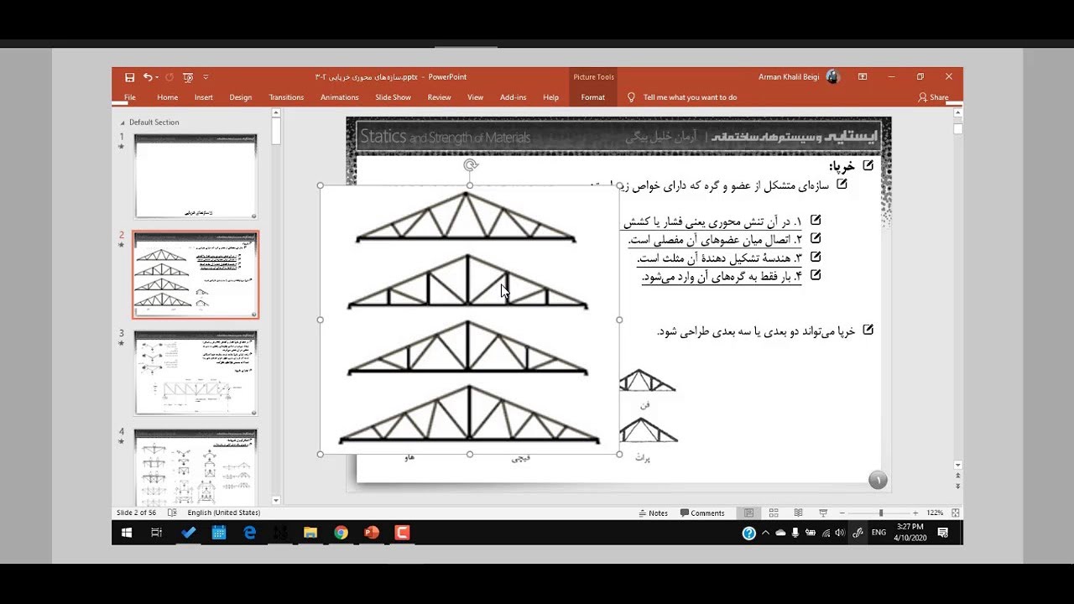Viewport: 1074px width, 604px height.
Task: Open PowerPoint from the Windows taskbar
Action: tap(372, 533)
